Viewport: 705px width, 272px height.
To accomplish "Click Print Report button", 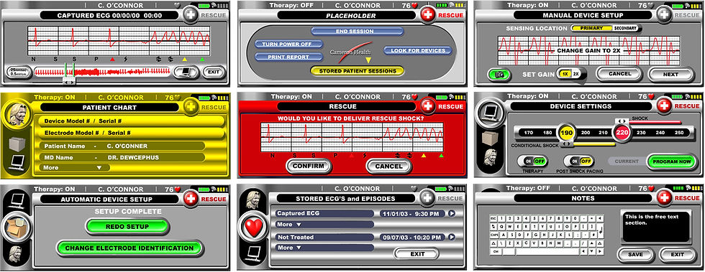I will [289, 57].
